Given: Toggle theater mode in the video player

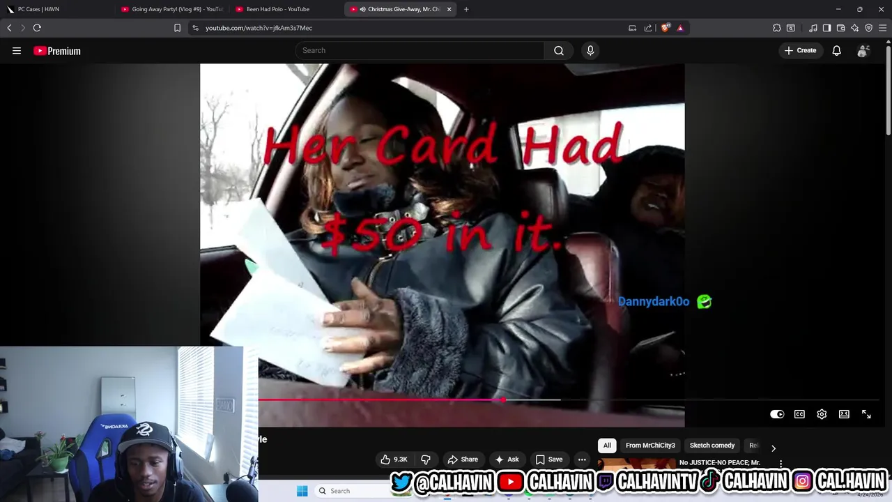Looking at the screenshot, I should [x=844, y=414].
